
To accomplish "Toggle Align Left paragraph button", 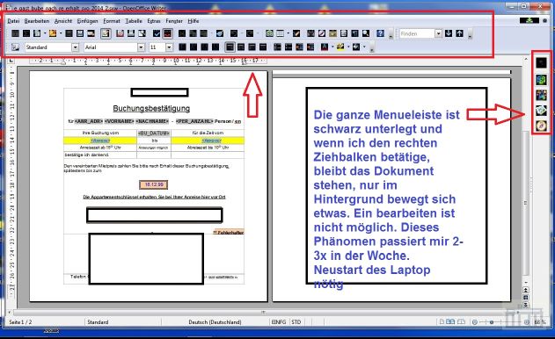I will pos(230,47).
